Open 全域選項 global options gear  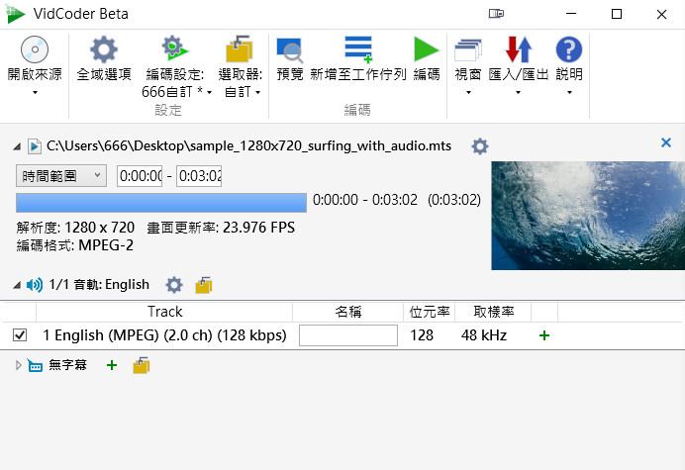pos(104,49)
